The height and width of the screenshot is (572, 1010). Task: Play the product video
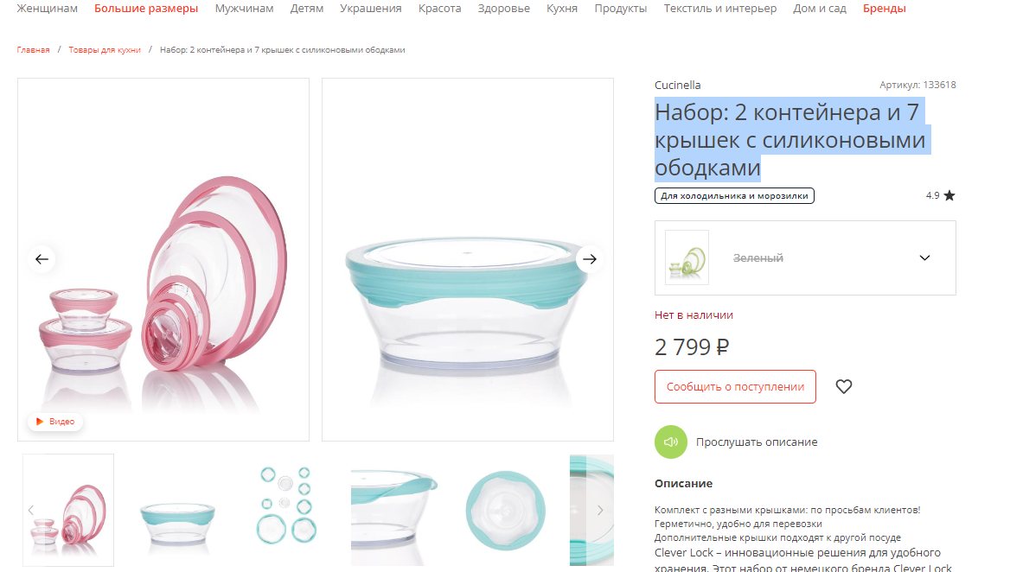[x=55, y=422]
